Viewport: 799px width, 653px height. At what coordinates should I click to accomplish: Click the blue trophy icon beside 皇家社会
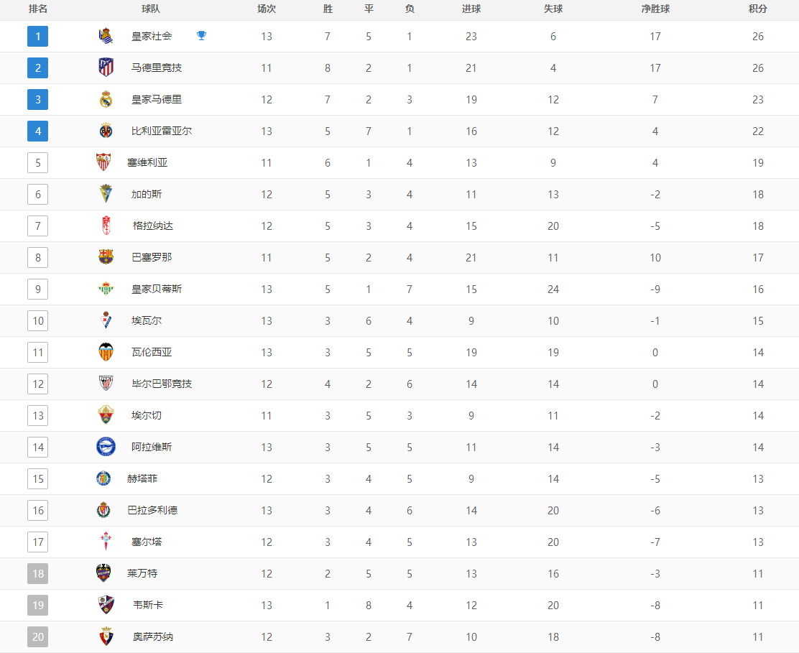(202, 36)
